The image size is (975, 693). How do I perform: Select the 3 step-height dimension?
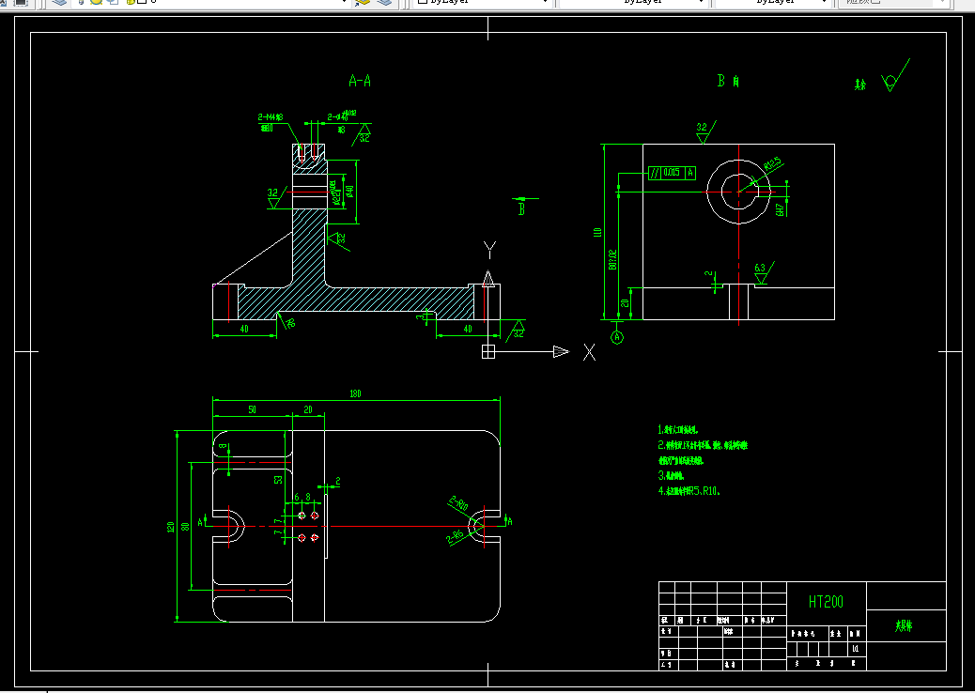point(420,316)
